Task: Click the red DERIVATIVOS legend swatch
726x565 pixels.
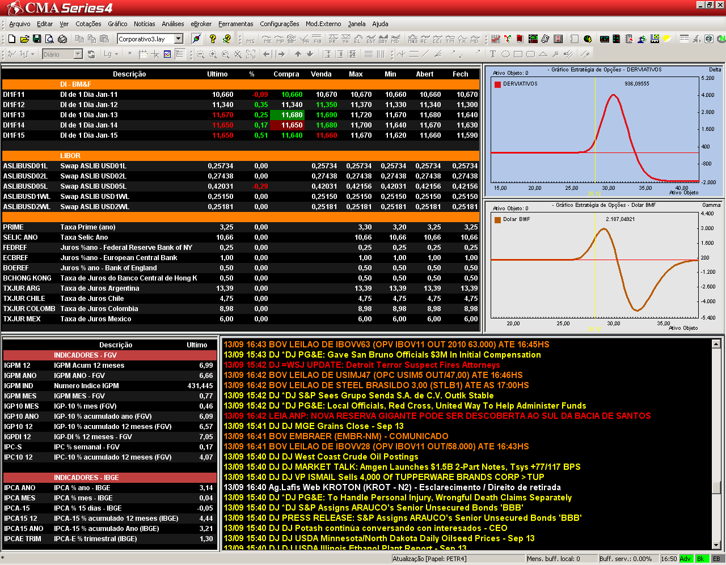Action: [497, 84]
